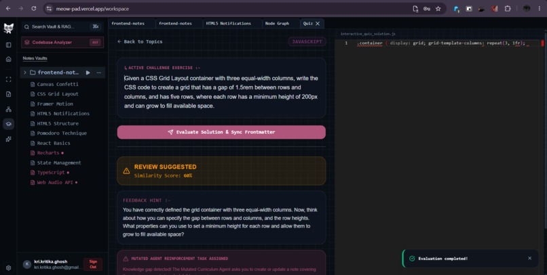Open the password key icon in address bar
The image size is (547, 275).
coord(427,9)
